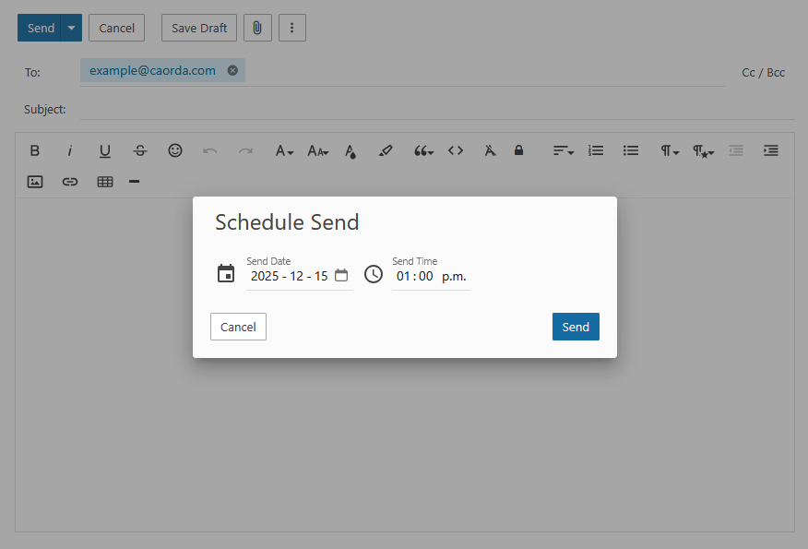Screen dimensions: 808x549
Task: Remove the example@caorda.com recipient
Action: tap(232, 70)
